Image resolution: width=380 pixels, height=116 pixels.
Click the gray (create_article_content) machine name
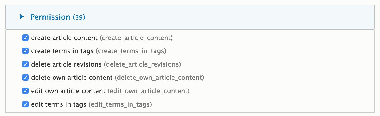pos(136,38)
